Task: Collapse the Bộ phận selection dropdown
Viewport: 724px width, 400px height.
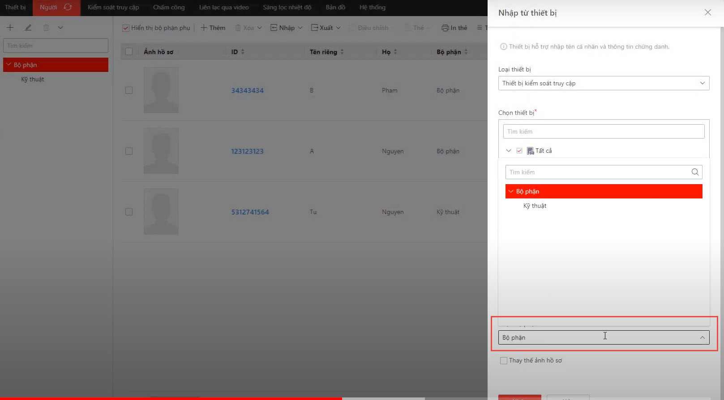Action: (702, 337)
